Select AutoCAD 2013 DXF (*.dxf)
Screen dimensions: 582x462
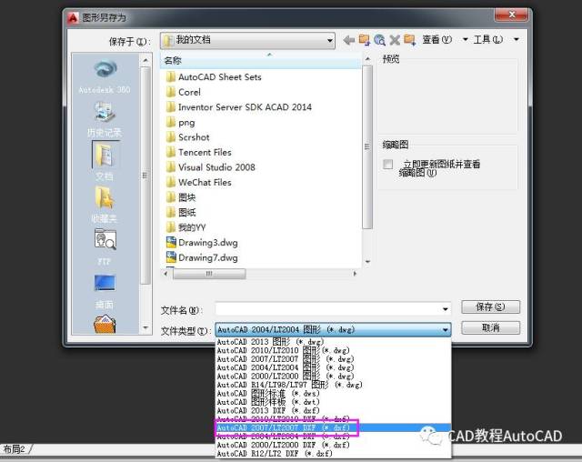(334, 410)
